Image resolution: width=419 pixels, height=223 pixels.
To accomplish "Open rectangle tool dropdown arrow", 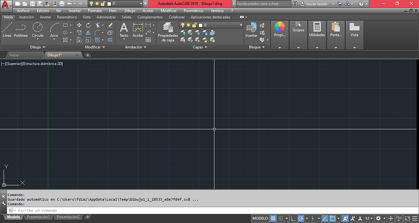I will pos(71,25).
